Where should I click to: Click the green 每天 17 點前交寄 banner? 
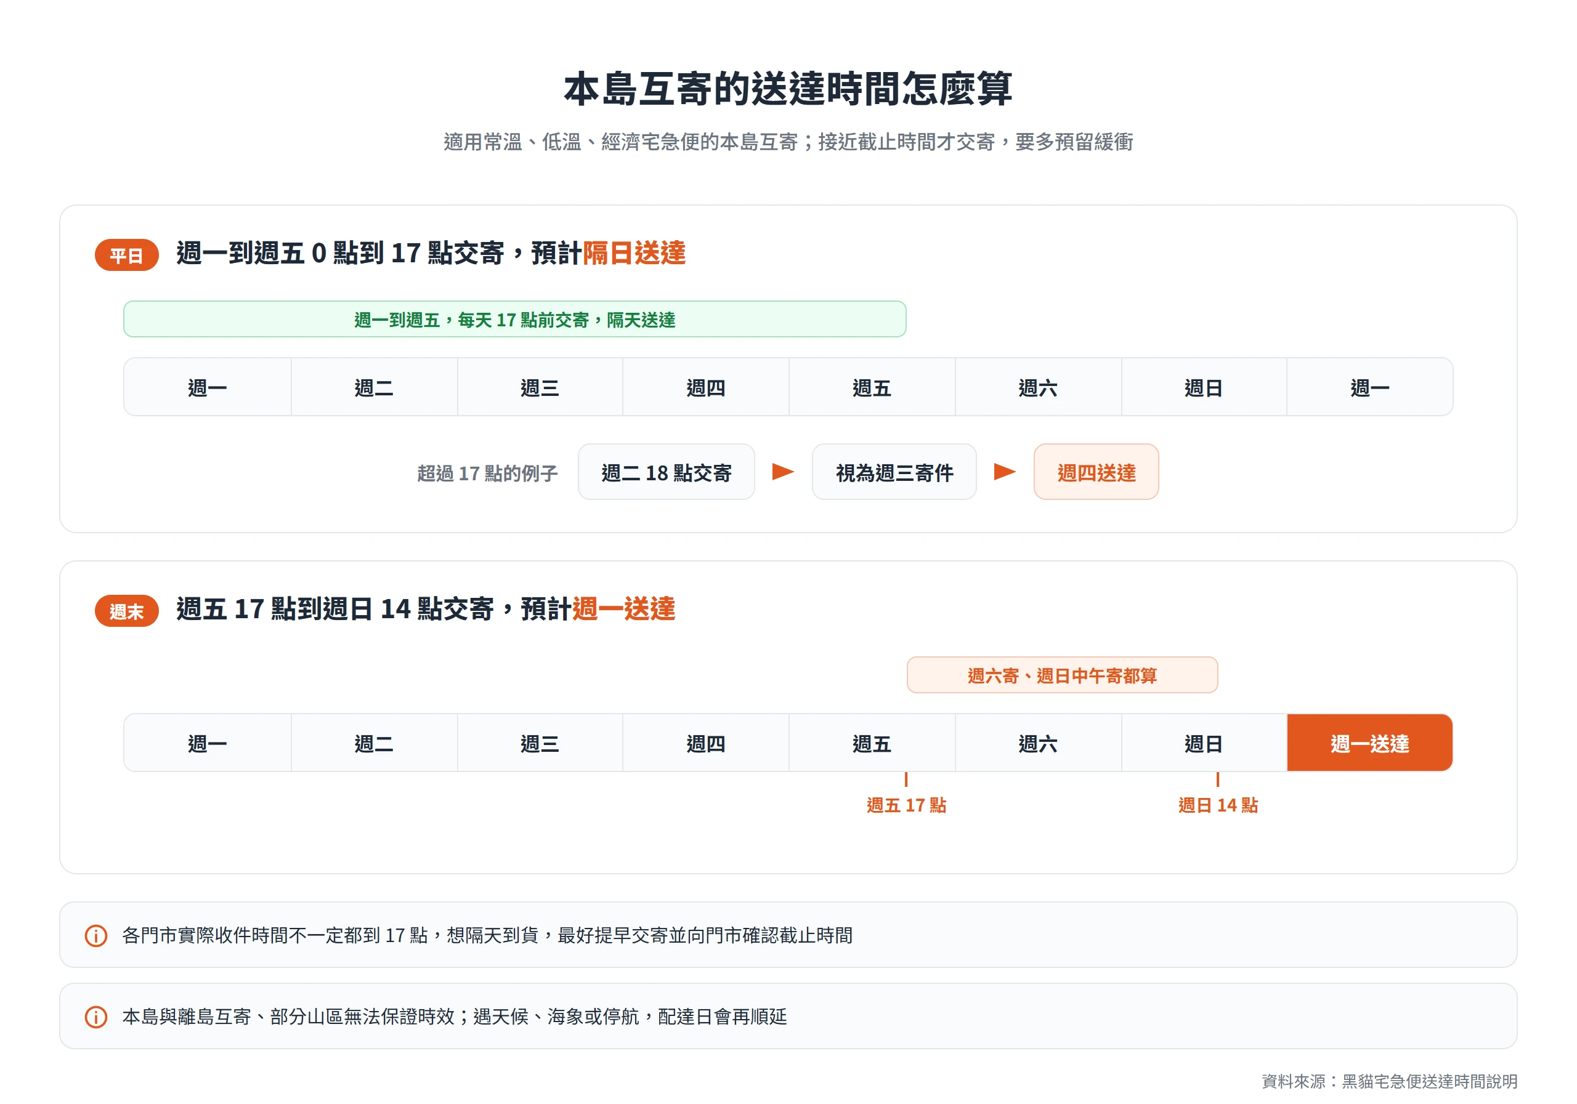pyautogui.click(x=514, y=319)
